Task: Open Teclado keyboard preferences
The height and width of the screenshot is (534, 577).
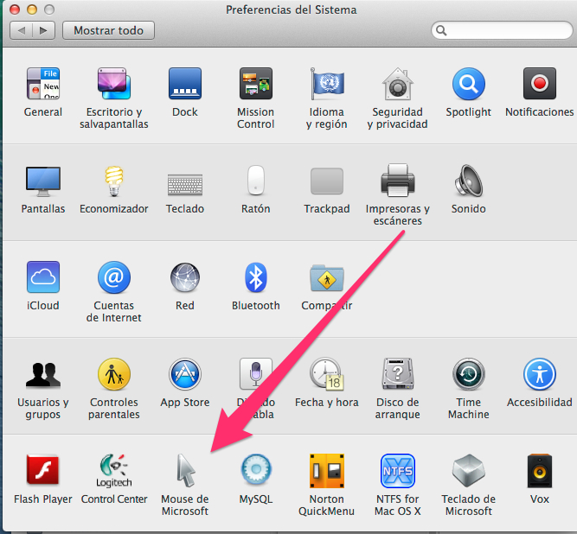Action: point(185,184)
